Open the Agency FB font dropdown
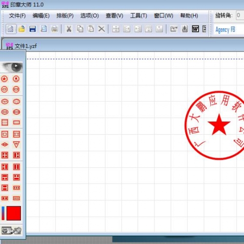Image resolution: width=244 pixels, height=244 pixels. tap(228, 30)
